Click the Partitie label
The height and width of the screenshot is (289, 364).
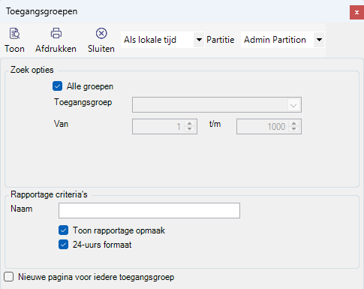click(x=221, y=40)
